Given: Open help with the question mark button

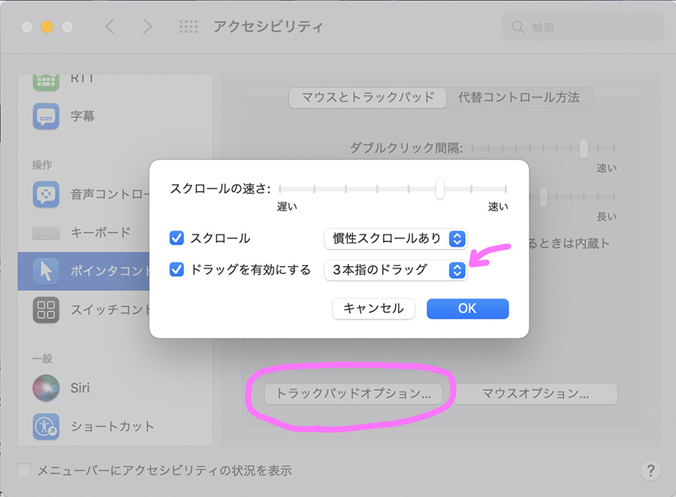Looking at the screenshot, I should [650, 471].
